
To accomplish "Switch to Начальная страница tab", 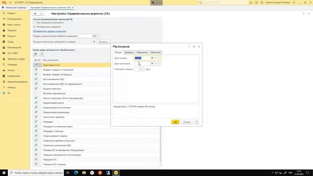I will tap(14, 8).
